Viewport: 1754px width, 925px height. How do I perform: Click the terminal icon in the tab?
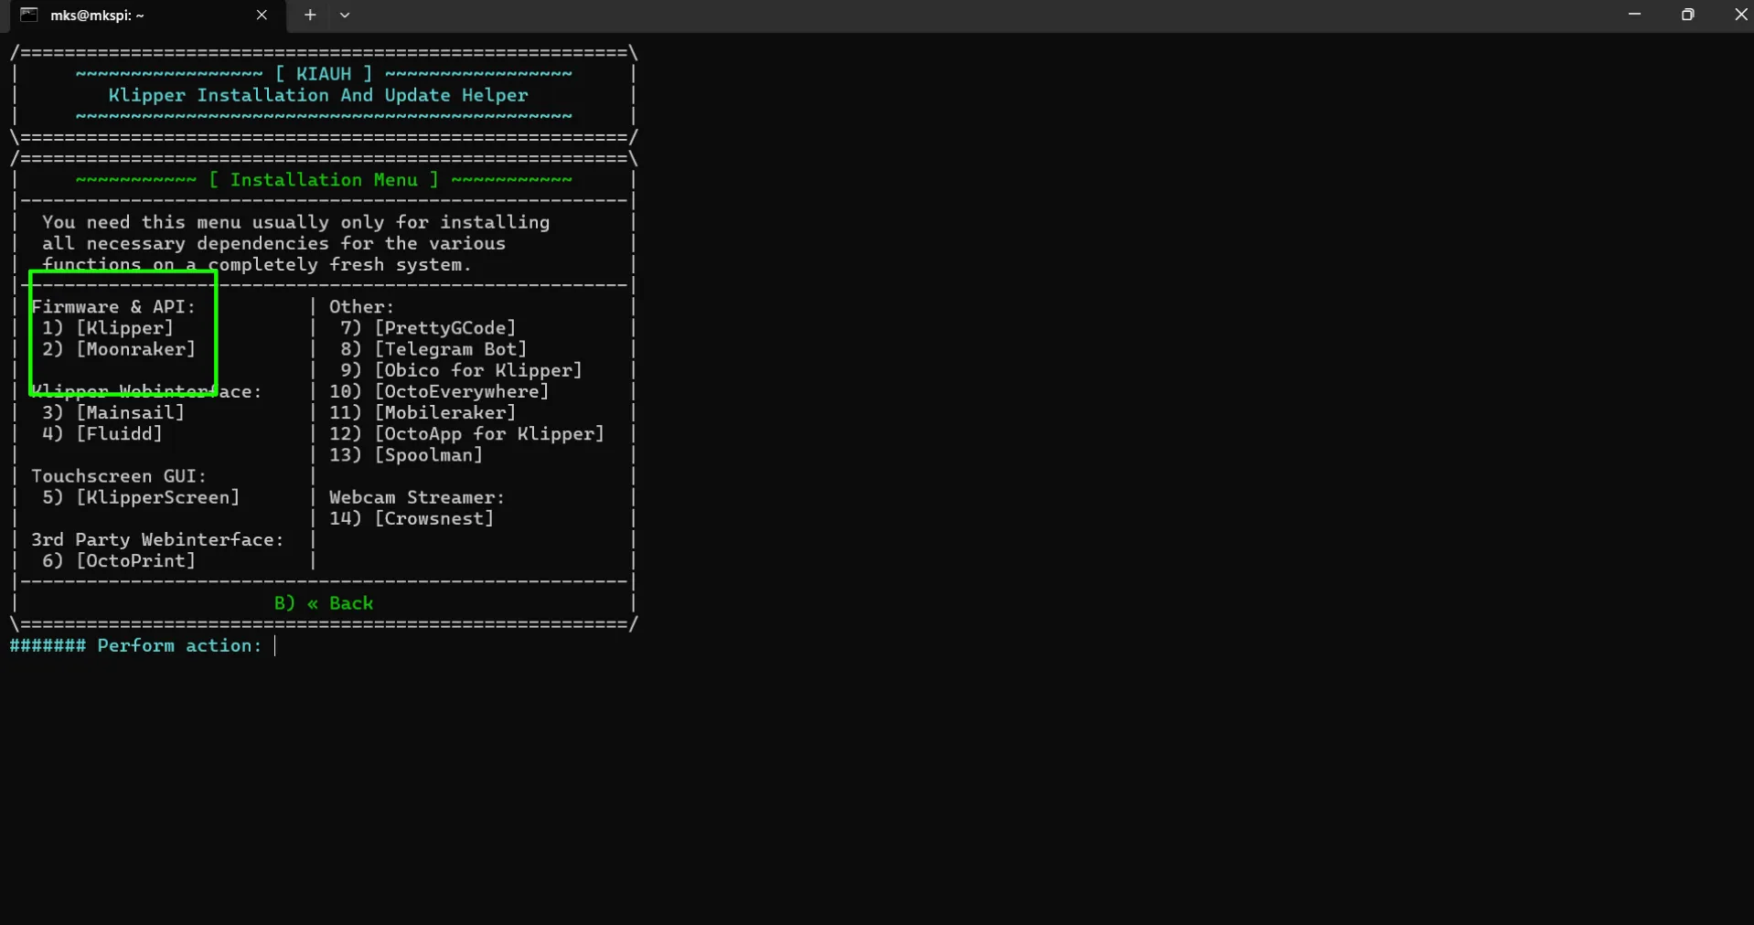29,15
